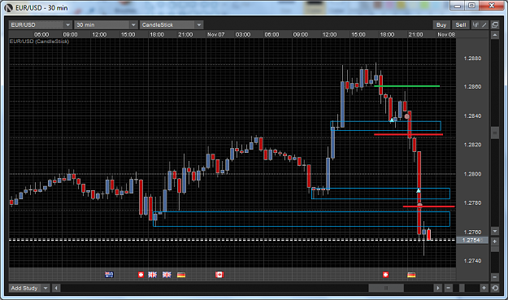Click the lower red horizontal line near 1.2778
Screen dimensions: 508x300
click(x=428, y=207)
